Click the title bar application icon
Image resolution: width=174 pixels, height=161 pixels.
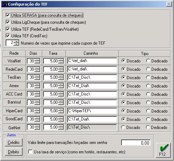[5, 4]
